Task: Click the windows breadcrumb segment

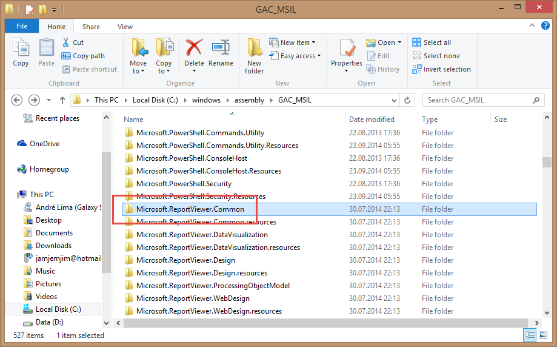Action: point(206,100)
